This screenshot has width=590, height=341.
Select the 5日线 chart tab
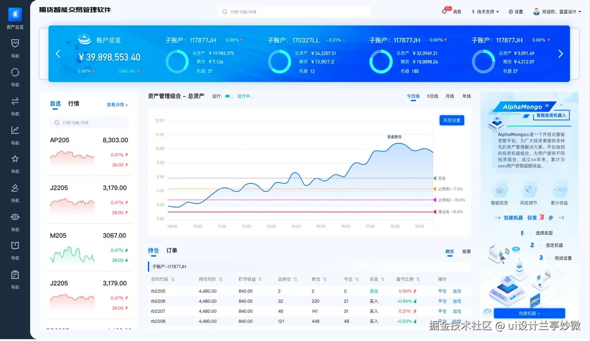tap(432, 96)
